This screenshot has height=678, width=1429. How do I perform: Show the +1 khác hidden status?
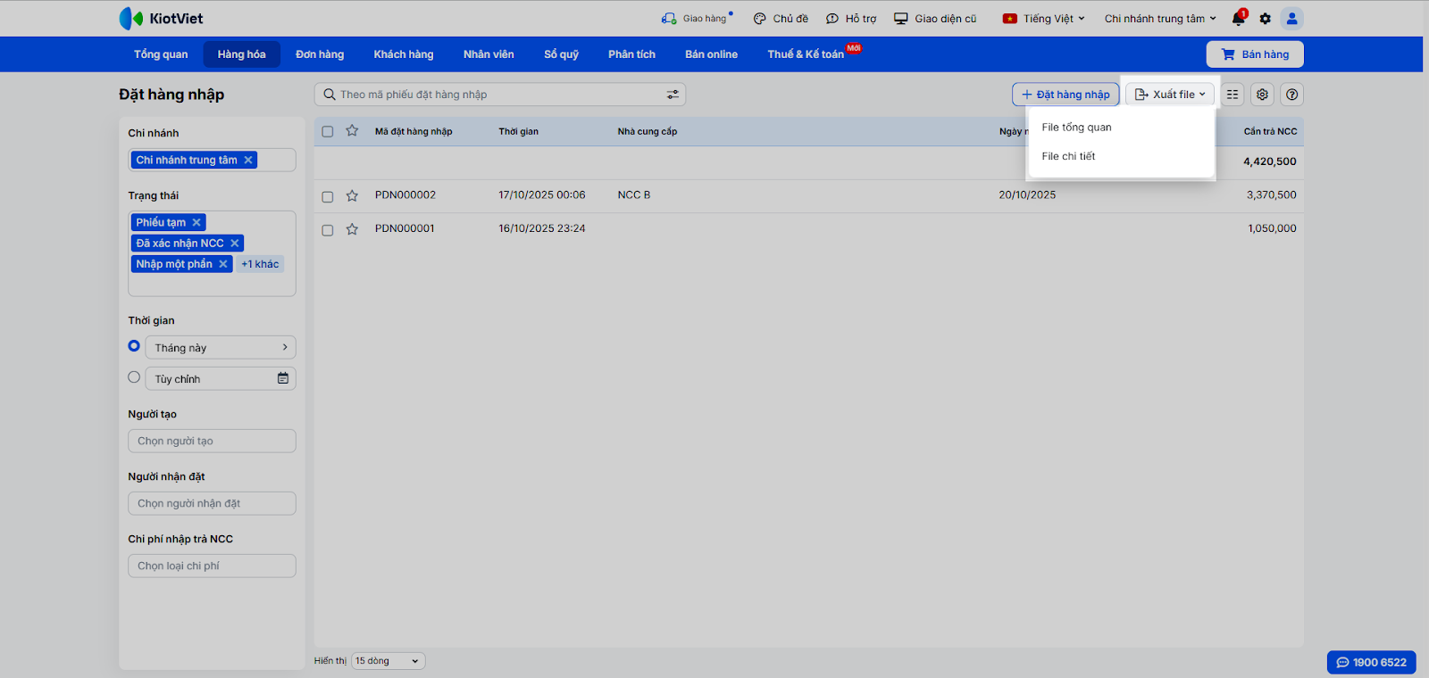click(x=260, y=264)
